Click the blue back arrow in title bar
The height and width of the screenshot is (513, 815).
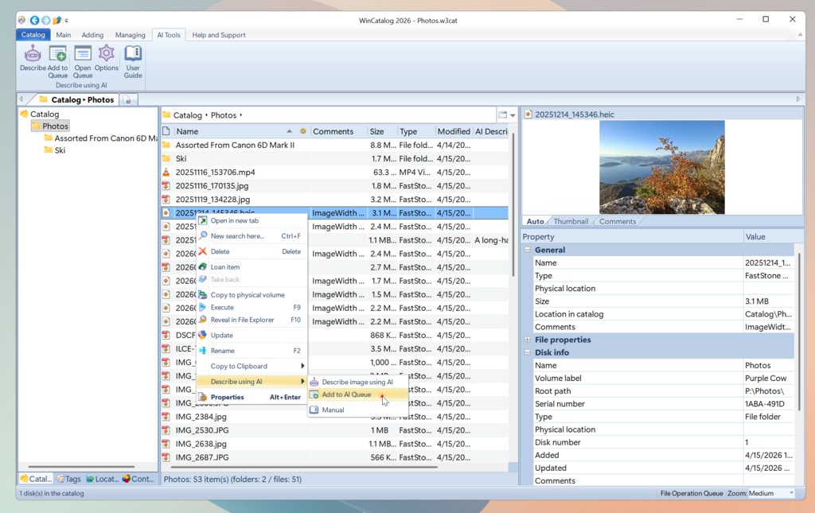[35, 19]
